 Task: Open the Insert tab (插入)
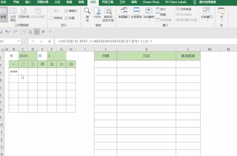tap(28, 2)
